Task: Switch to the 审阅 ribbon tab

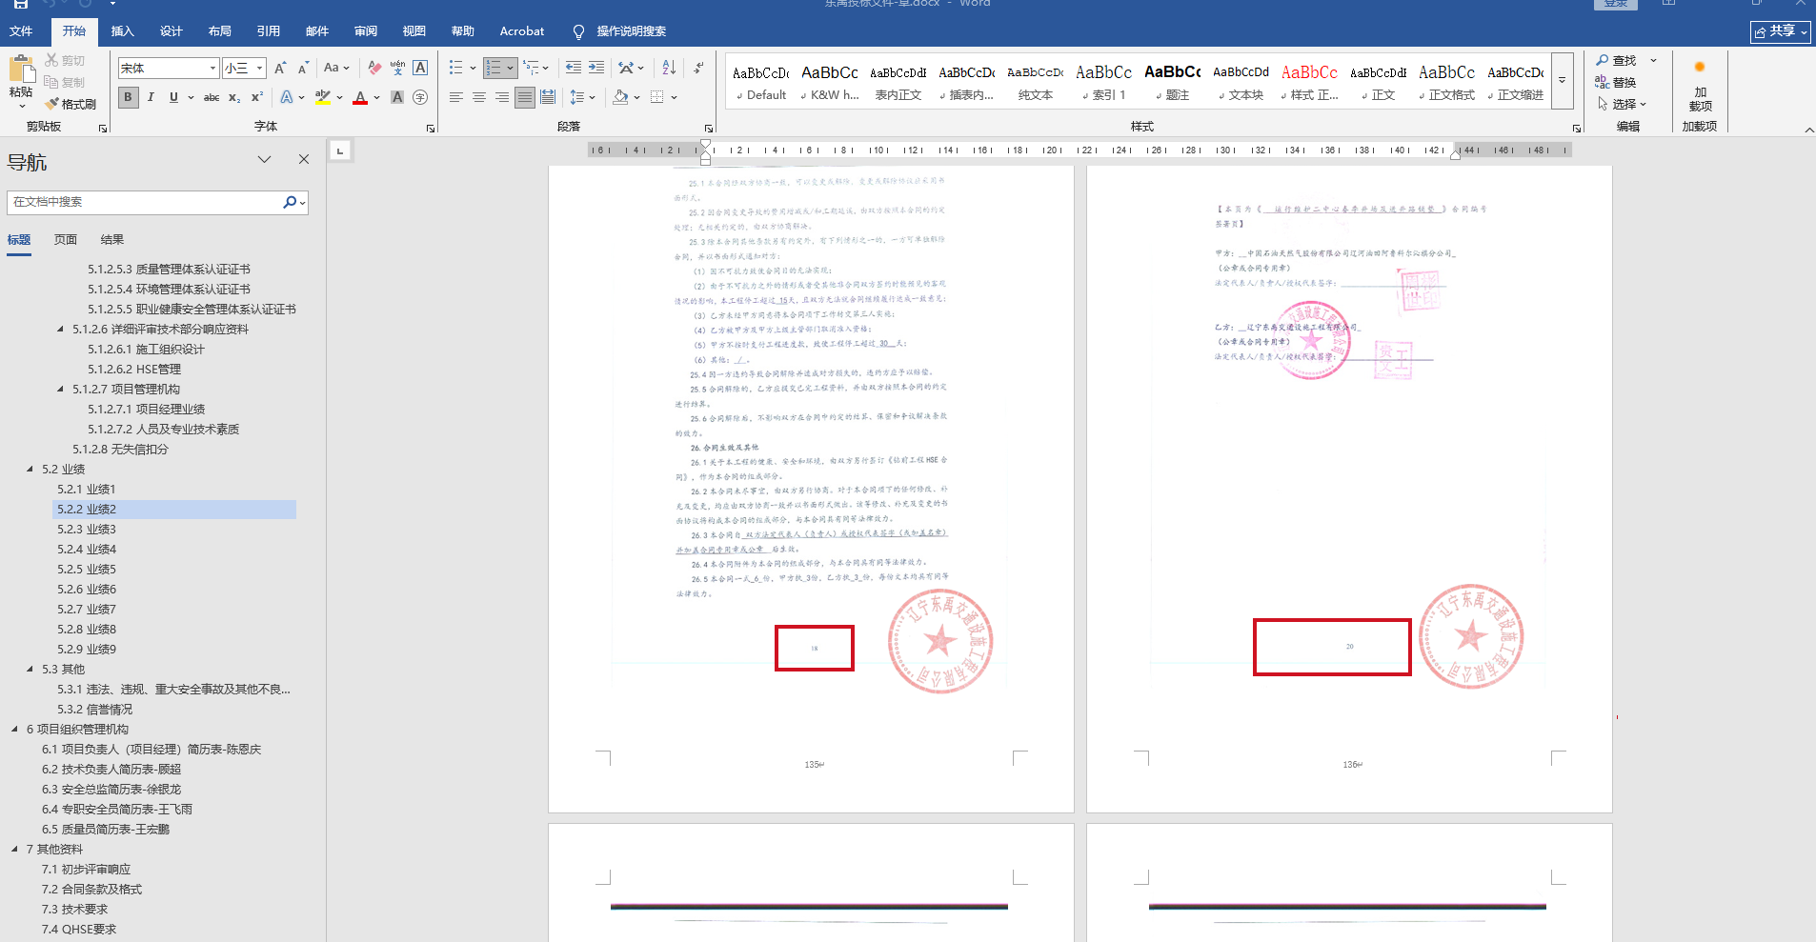Action: coord(366,31)
